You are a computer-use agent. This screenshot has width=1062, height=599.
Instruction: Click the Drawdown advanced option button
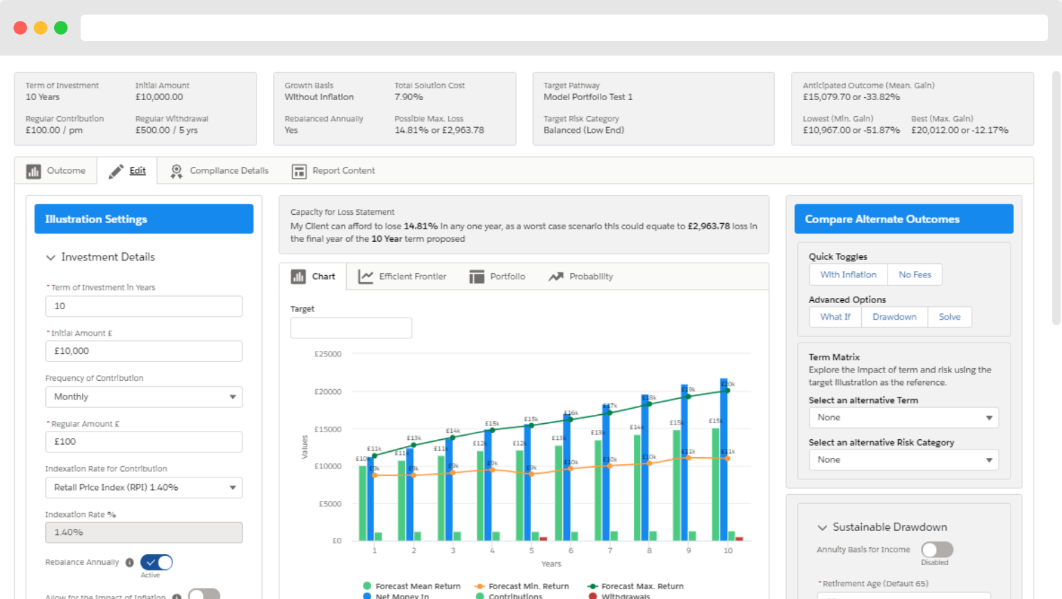click(894, 317)
